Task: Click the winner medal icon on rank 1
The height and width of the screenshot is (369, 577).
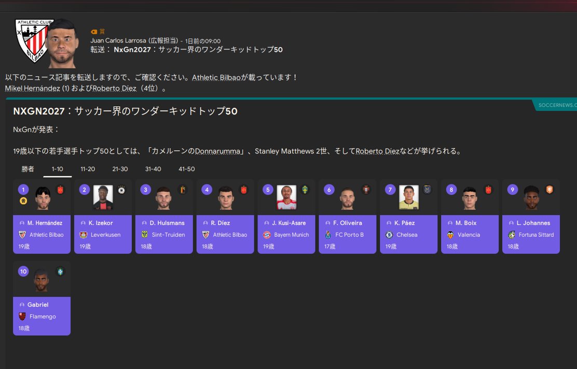Action: 23,201
